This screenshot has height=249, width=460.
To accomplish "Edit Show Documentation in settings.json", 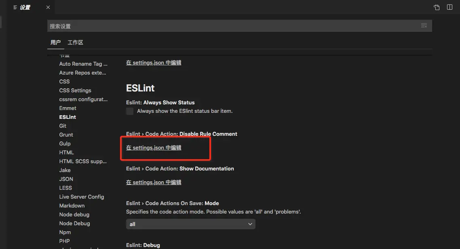I will [x=154, y=182].
